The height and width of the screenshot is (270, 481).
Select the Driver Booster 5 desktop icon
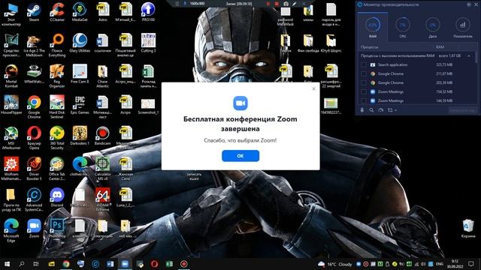coord(34,169)
